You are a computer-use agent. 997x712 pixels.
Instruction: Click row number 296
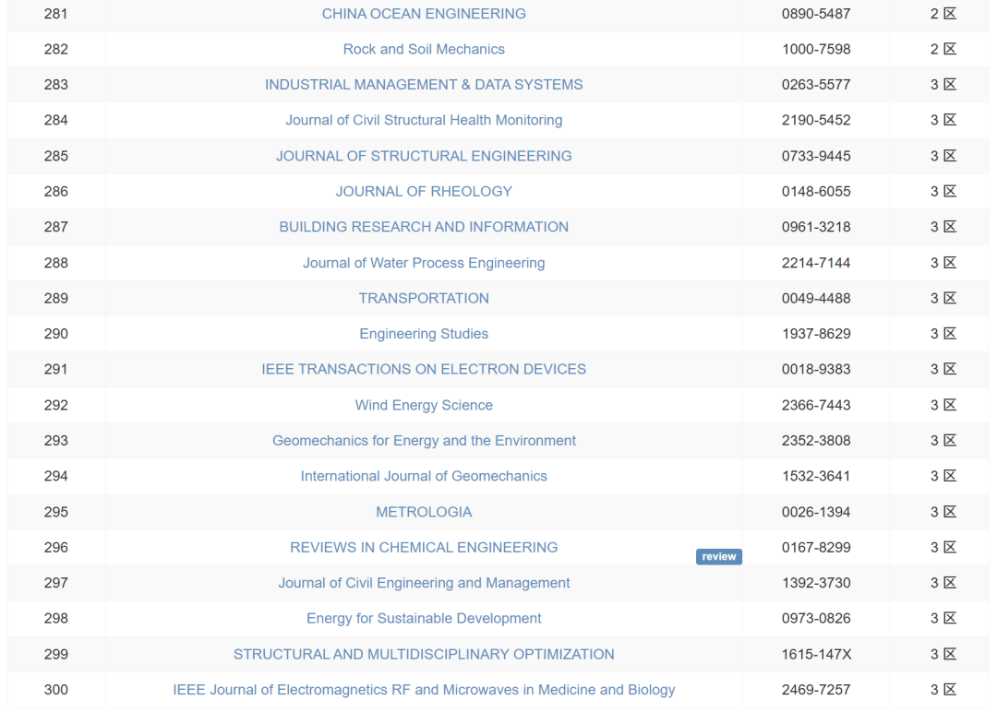pyautogui.click(x=56, y=548)
